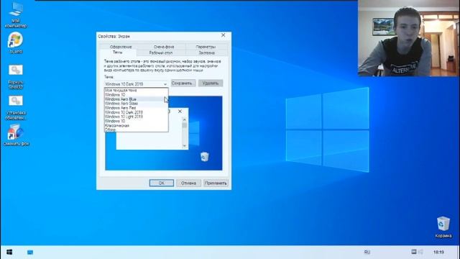Click the Отмена button
The image size is (460, 259).
188,183
